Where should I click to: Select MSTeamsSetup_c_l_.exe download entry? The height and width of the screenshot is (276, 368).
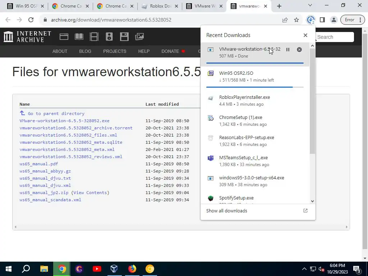[x=255, y=161]
